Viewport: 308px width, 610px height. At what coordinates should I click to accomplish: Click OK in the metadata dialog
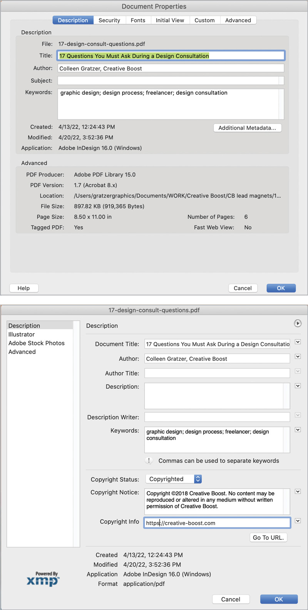tap(279, 599)
